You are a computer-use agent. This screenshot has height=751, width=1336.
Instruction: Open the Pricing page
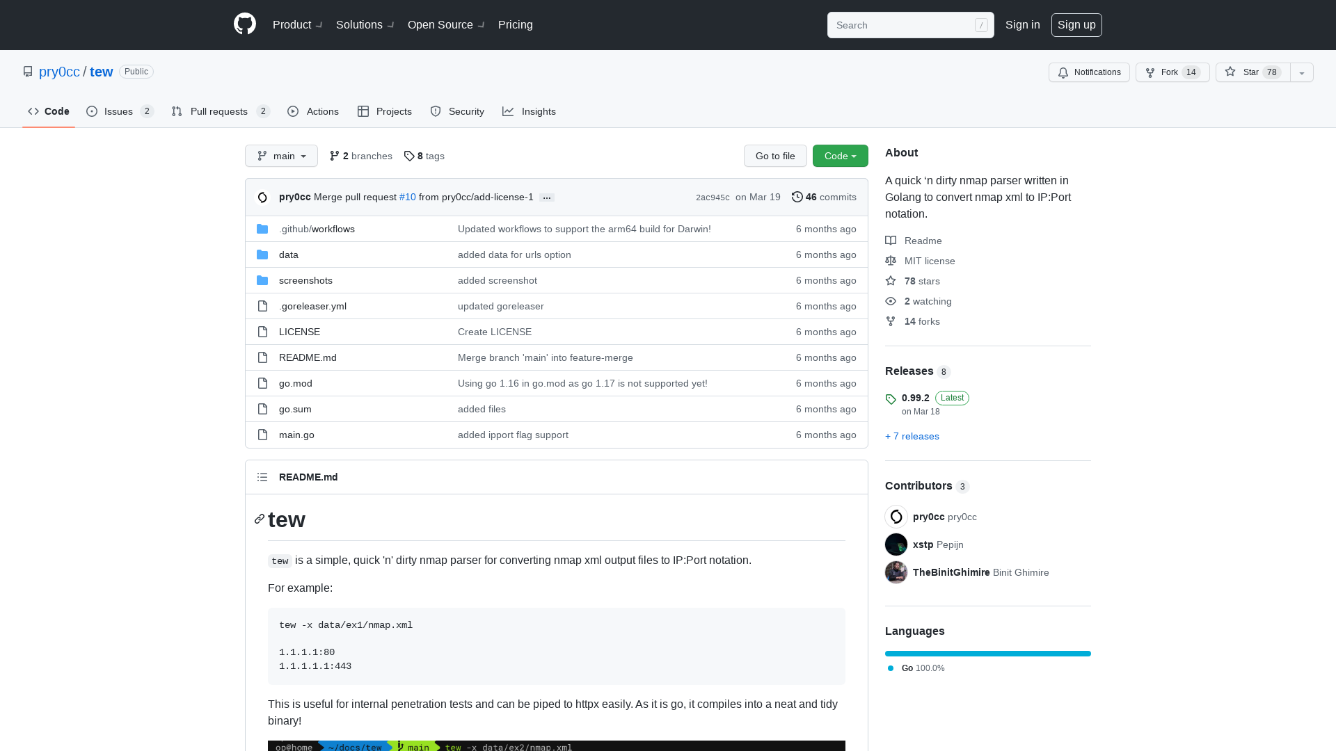coord(516,25)
